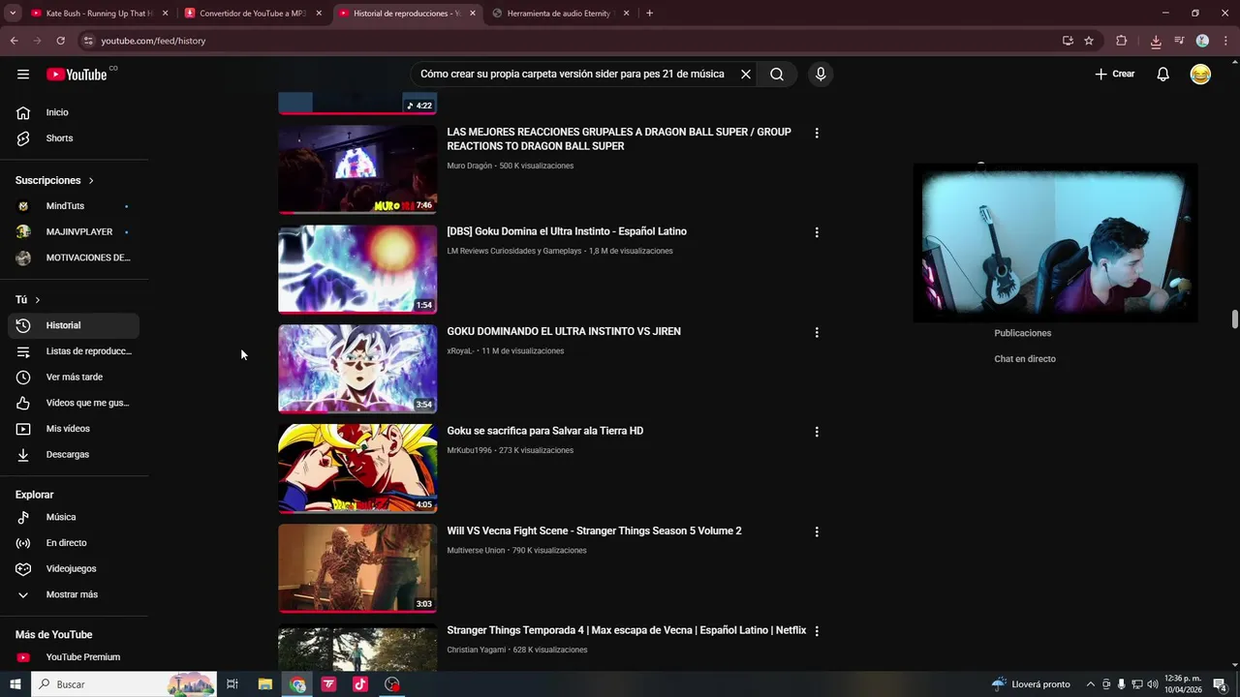This screenshot has height=697, width=1240.
Task: Open Multiverse Union channel name
Action: (x=476, y=550)
